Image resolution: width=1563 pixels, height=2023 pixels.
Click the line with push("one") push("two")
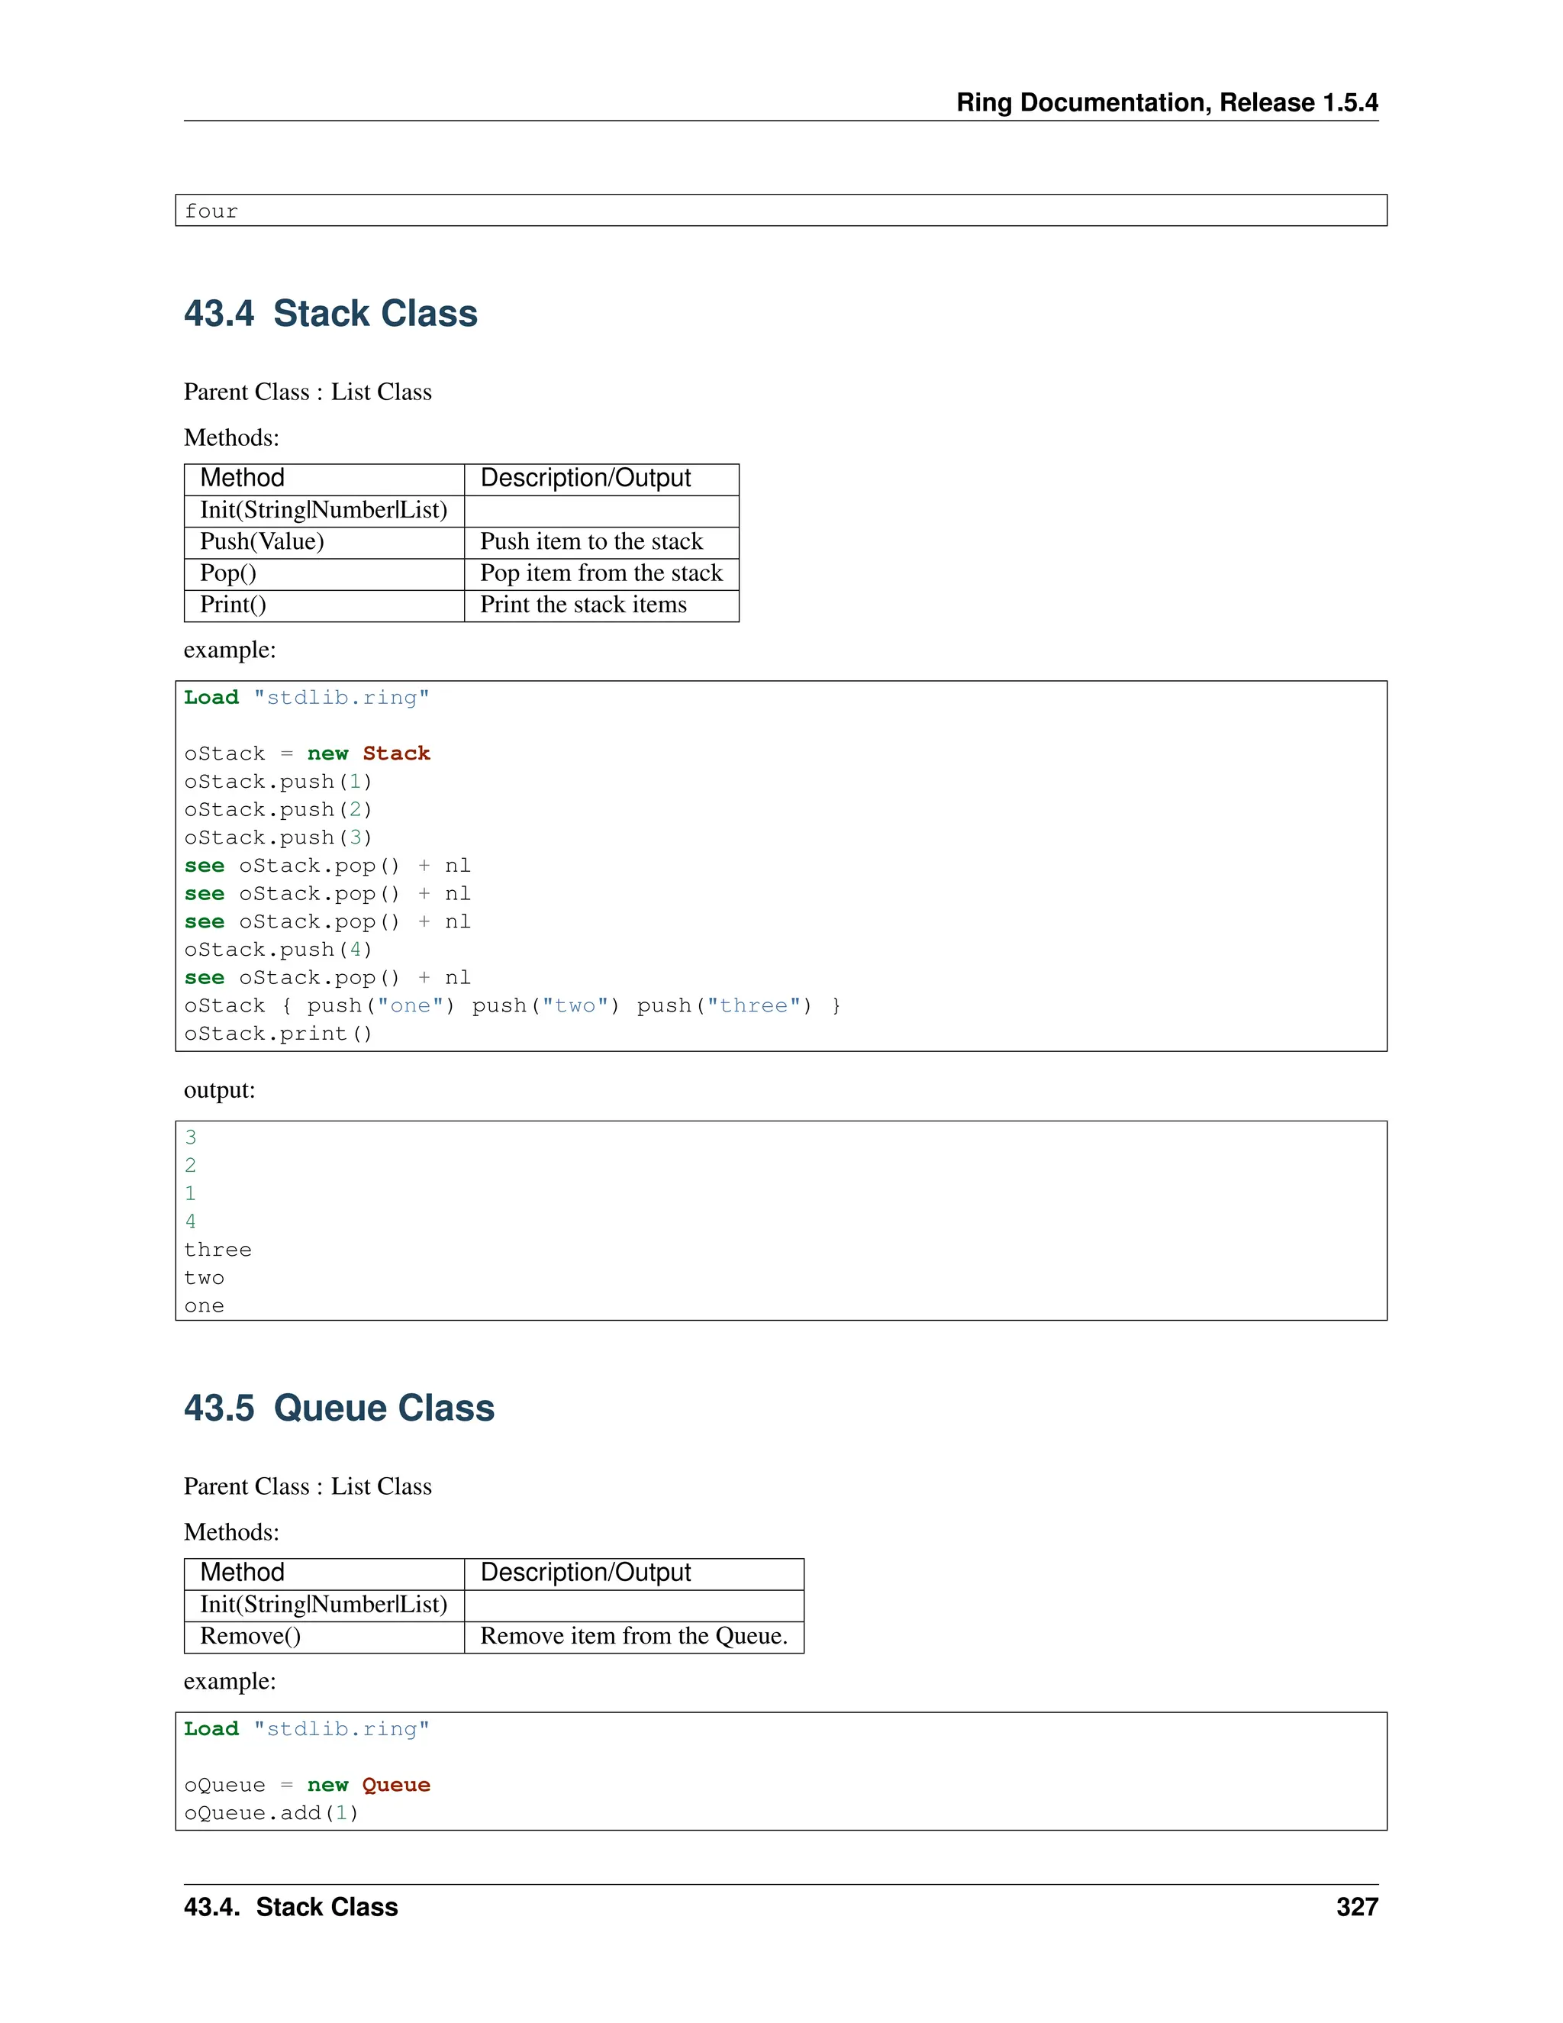click(x=512, y=1006)
